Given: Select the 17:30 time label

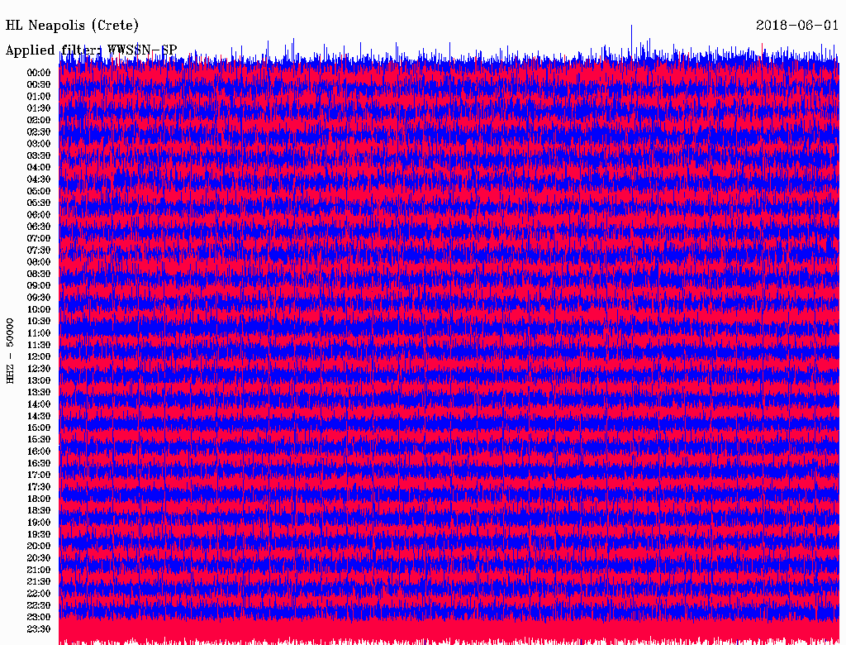Looking at the screenshot, I should coord(39,487).
